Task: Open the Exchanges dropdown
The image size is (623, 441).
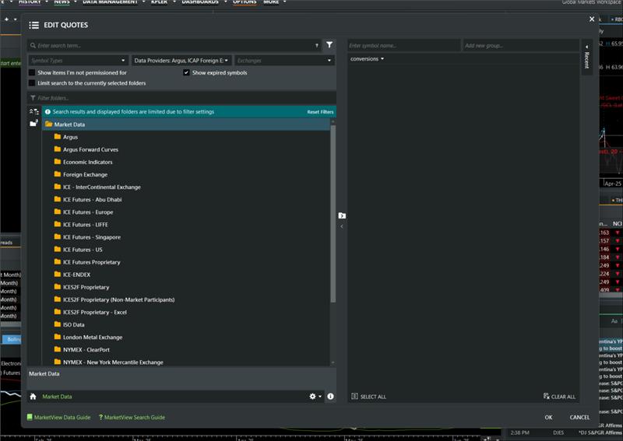Action: [x=284, y=61]
